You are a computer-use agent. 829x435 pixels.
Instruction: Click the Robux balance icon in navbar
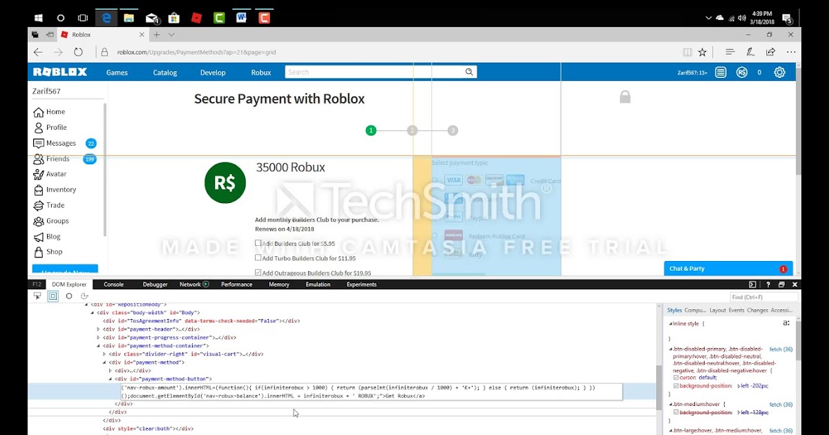(x=741, y=72)
